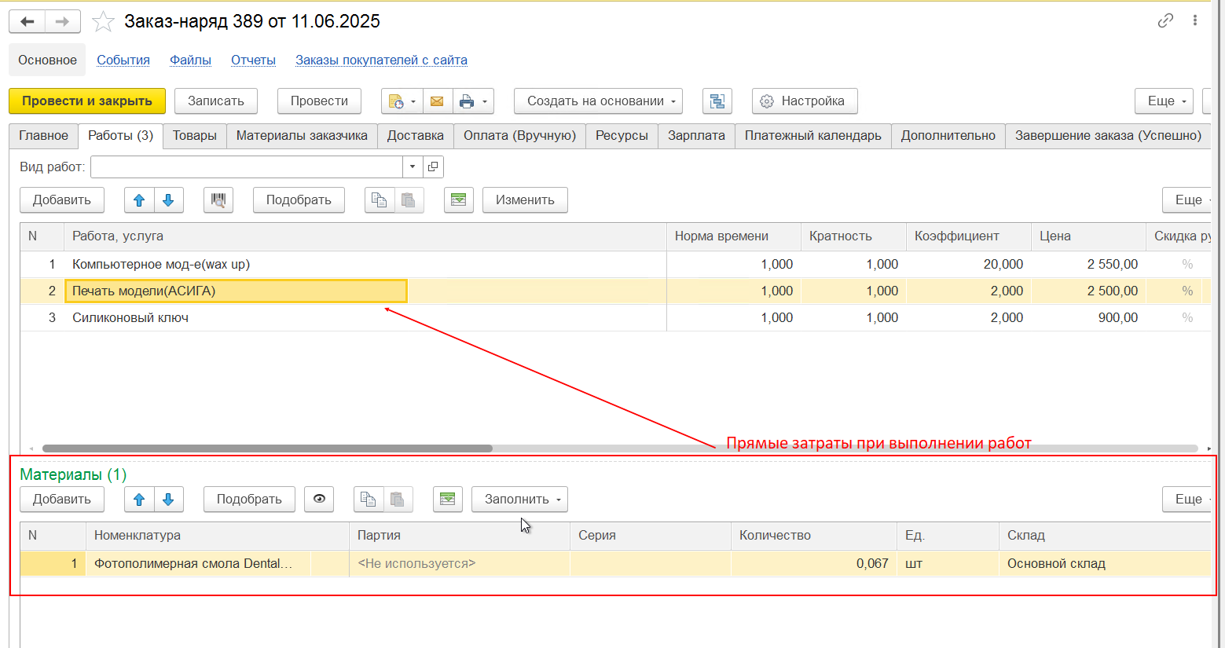Switch to Главное tab
The image size is (1225, 648).
[44, 136]
